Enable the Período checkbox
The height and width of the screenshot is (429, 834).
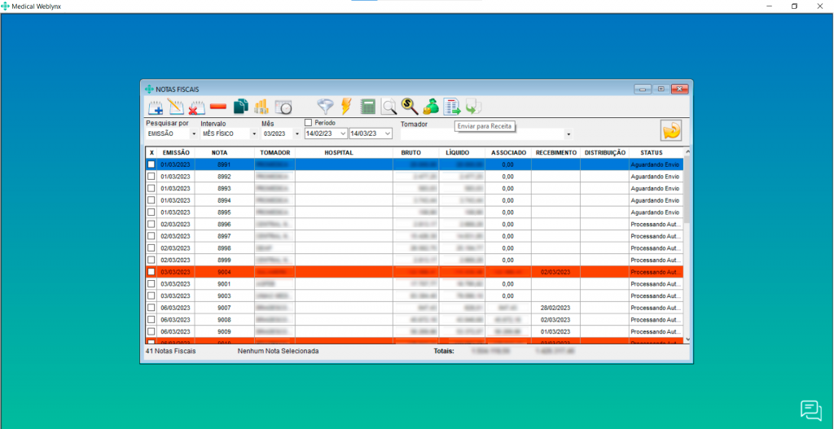coord(309,123)
